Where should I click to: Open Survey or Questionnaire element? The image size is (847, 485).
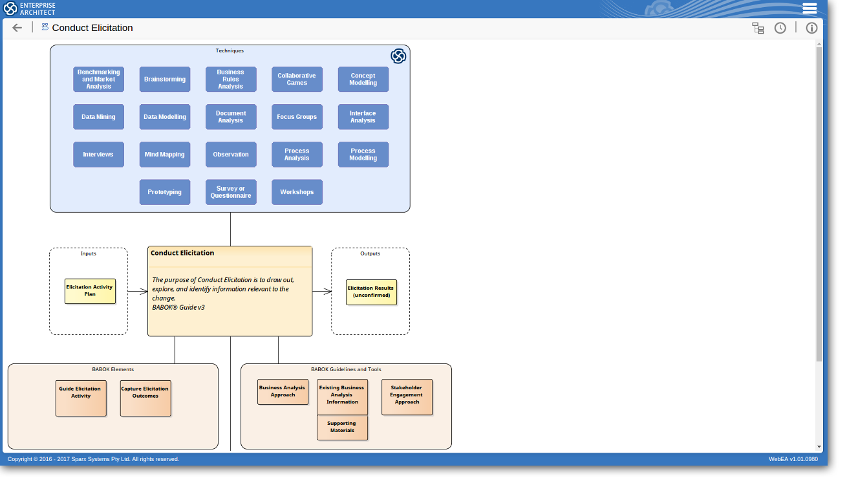coord(231,192)
